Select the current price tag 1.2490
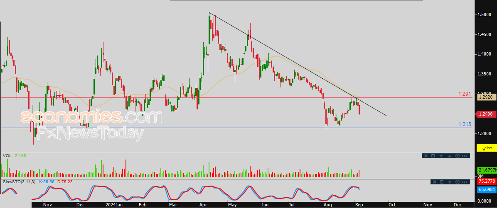Screen dimensions: 497x208 point(486,114)
